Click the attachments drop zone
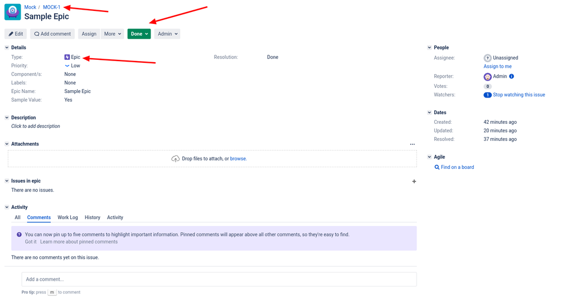The image size is (571, 307). (x=212, y=159)
